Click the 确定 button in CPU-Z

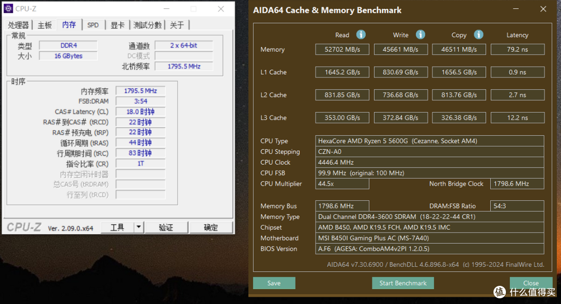pyautogui.click(x=211, y=228)
